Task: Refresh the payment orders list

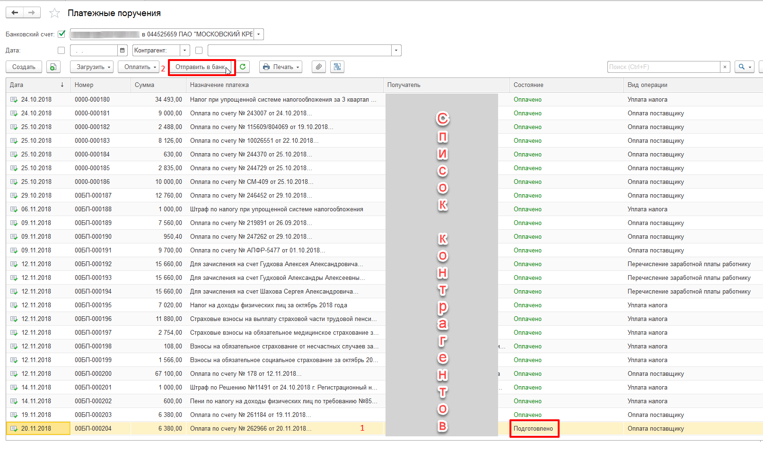Action: 243,67
